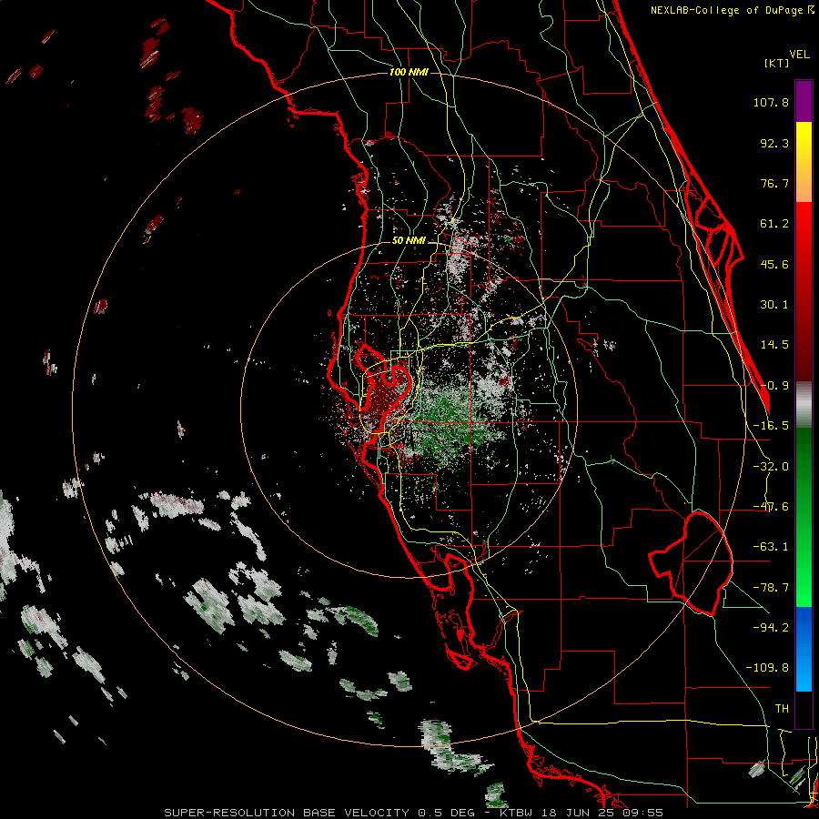Click the 50 NMI range ring label
Viewport: 819px width, 819px height.
409,241
